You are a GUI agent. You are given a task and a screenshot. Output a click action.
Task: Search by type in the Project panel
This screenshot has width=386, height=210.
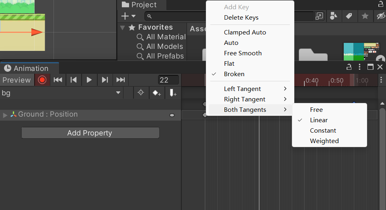click(x=333, y=16)
